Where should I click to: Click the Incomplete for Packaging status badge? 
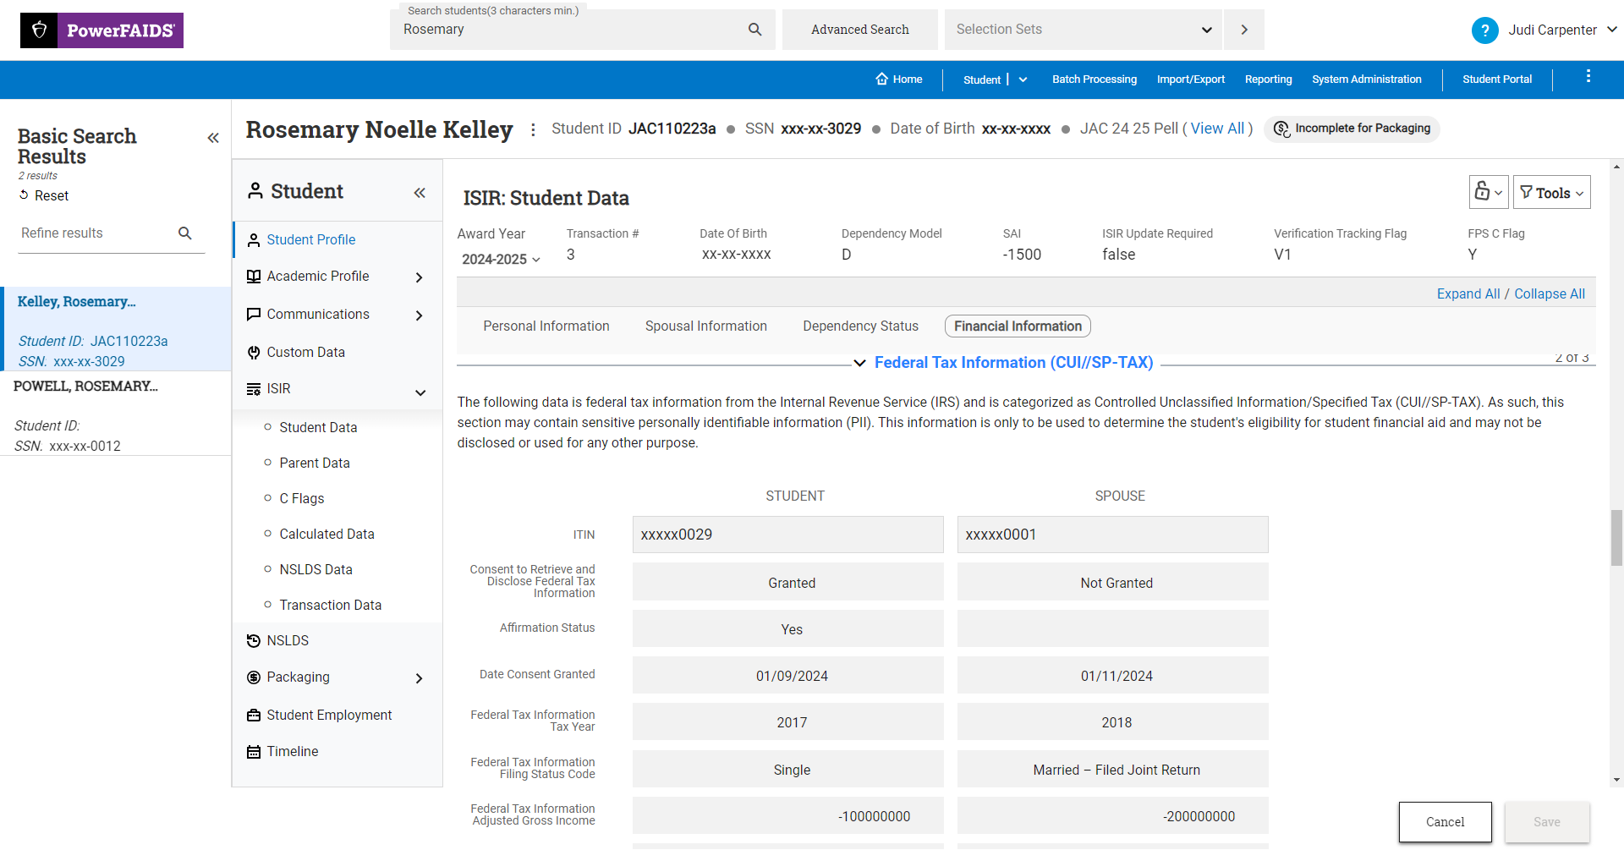pos(1352,129)
